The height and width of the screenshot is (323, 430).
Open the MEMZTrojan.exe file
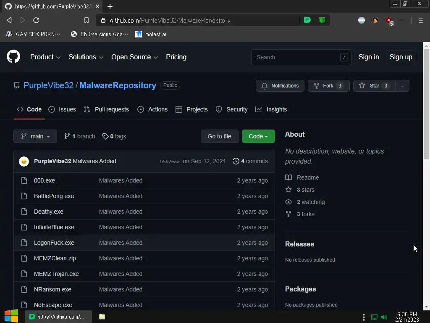point(56,274)
